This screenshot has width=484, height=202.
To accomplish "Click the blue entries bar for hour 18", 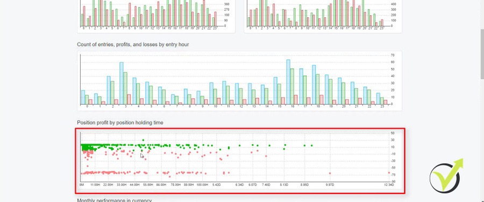I will click(314, 85).
